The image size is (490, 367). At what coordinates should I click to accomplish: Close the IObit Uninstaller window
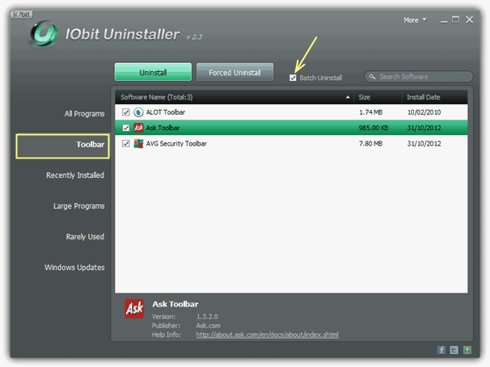point(469,20)
